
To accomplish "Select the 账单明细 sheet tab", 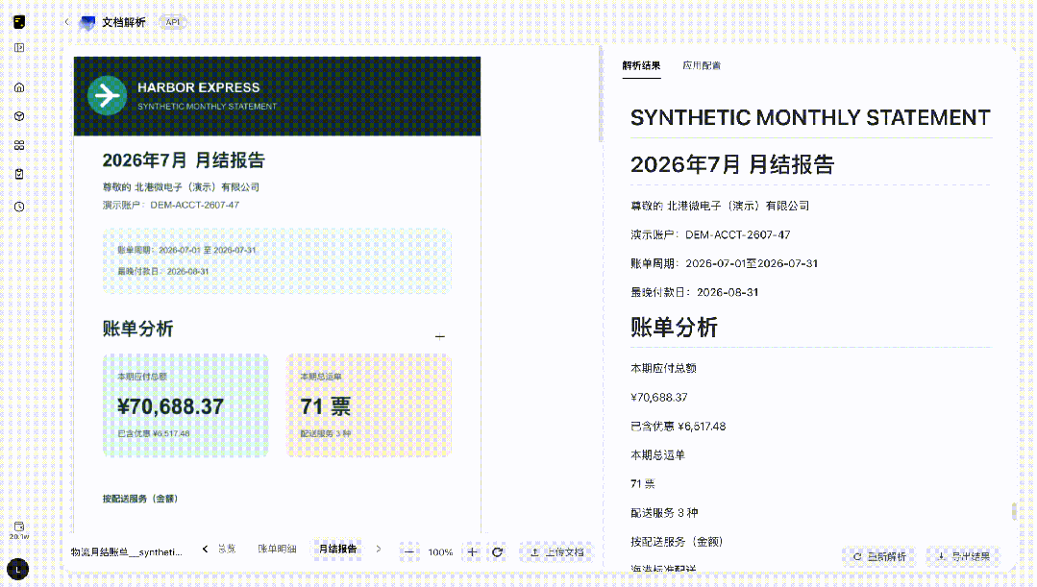I will 277,549.
